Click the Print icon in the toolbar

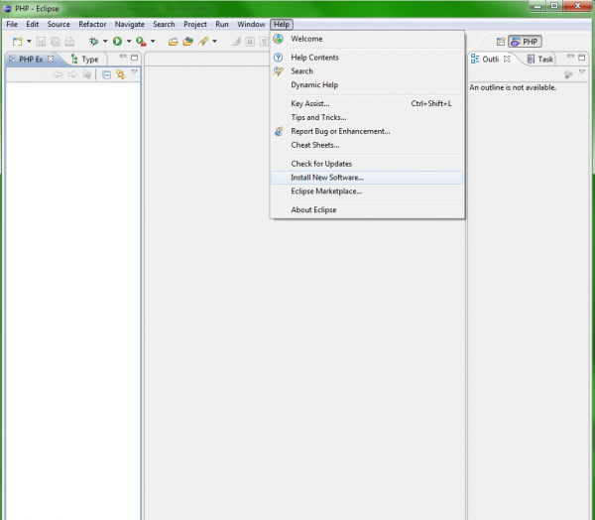click(69, 42)
